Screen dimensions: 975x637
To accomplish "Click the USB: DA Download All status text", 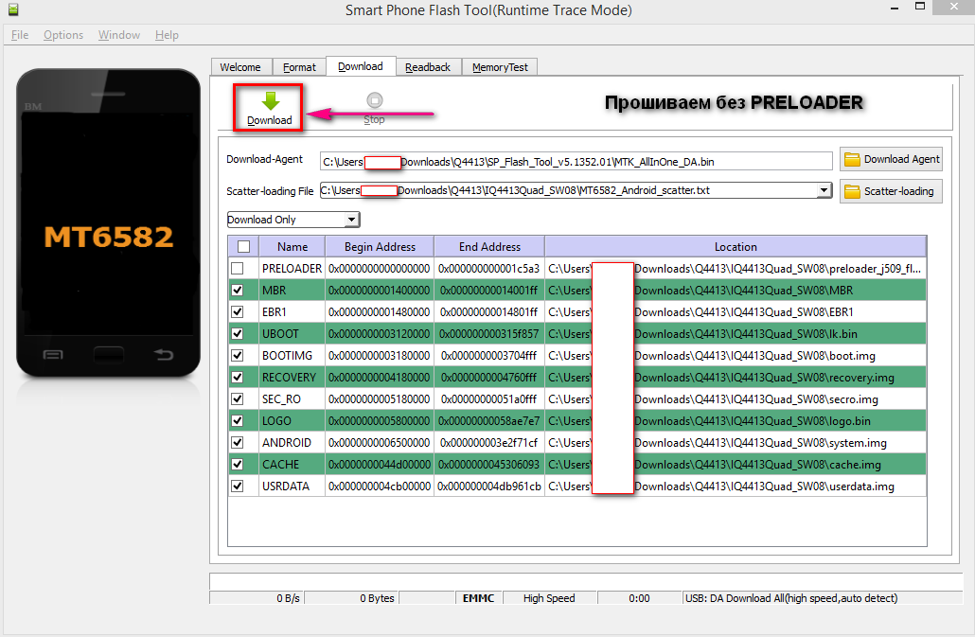I will pyautogui.click(x=791, y=598).
